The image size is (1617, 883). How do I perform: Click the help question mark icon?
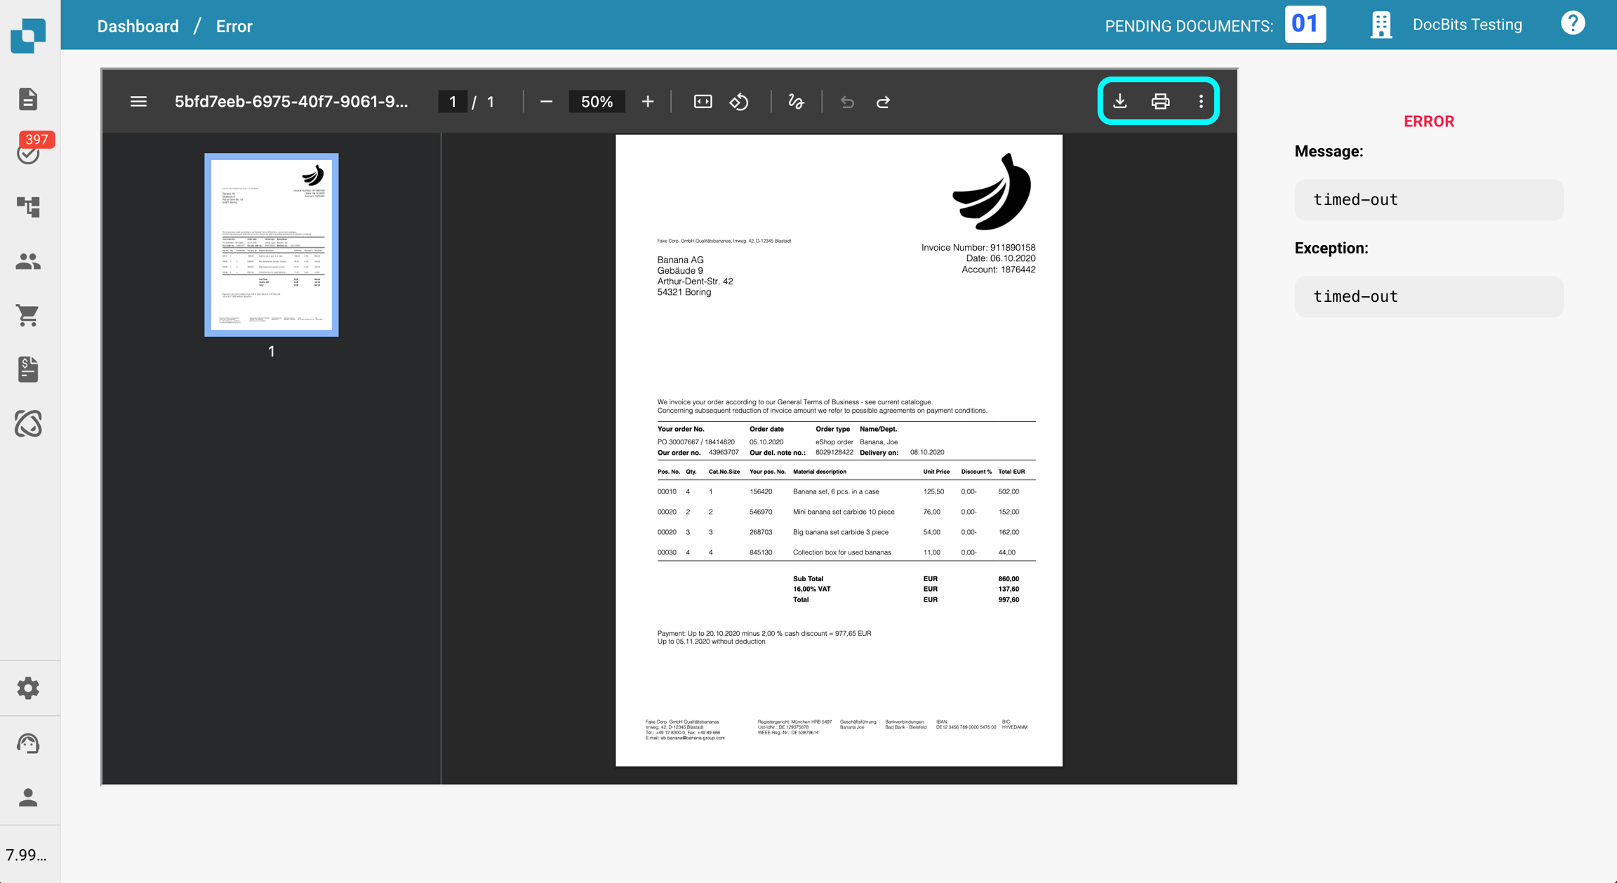[x=1572, y=24]
